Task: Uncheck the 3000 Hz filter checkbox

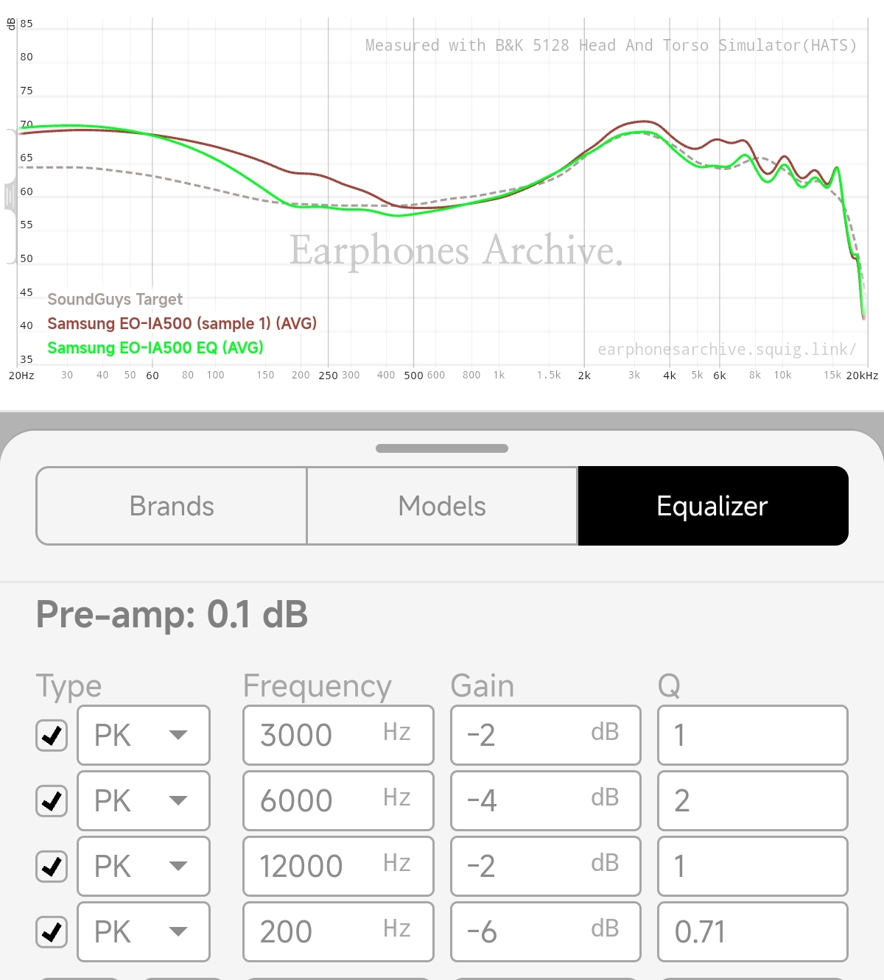Action: pos(52,736)
